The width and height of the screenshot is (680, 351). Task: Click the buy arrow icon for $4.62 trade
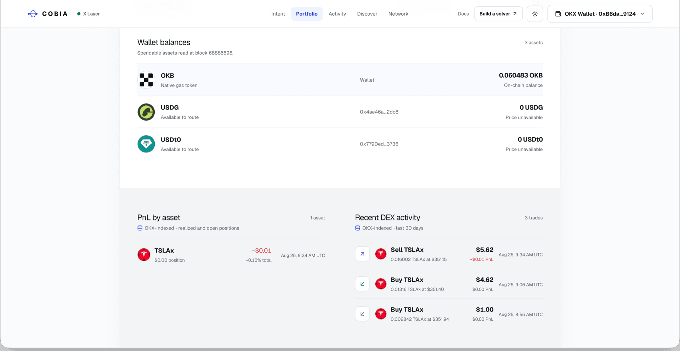click(x=362, y=284)
